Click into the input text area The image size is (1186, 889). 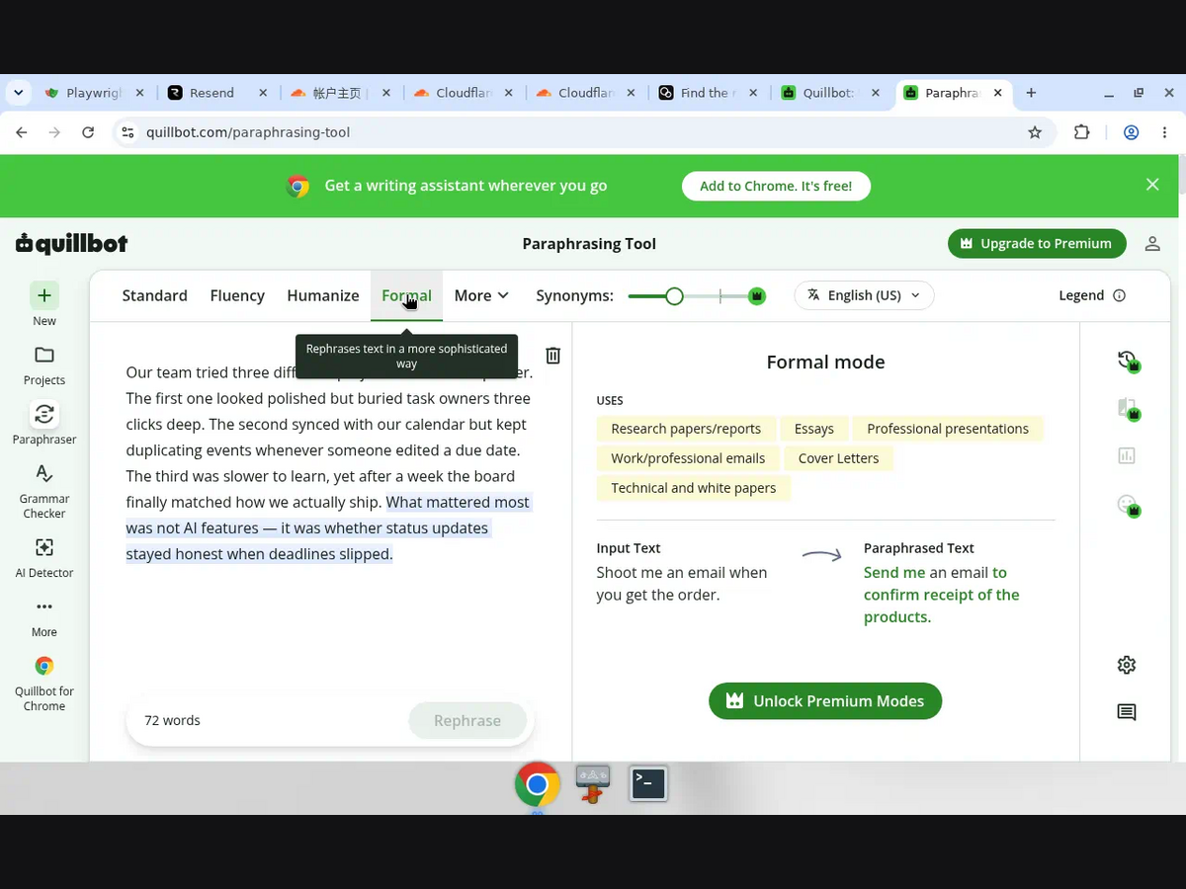coord(330,514)
